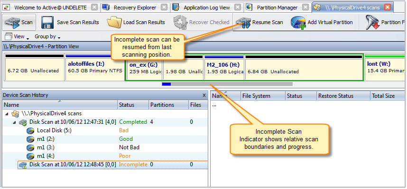
Task: Select the PhysicalDrive4 scans tab
Action: (x=352, y=8)
